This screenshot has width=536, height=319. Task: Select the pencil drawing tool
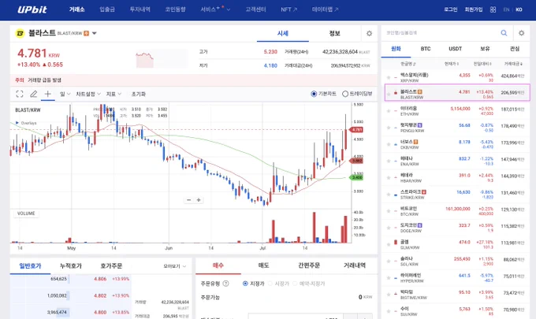click(33, 94)
